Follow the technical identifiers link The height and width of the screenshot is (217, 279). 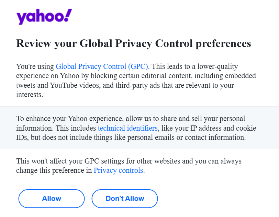(127, 128)
